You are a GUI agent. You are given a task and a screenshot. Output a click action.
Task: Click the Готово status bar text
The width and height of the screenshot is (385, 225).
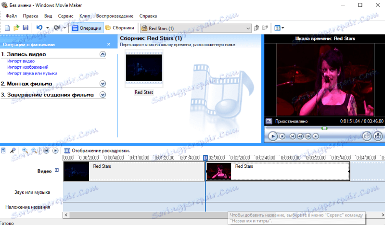(7, 223)
